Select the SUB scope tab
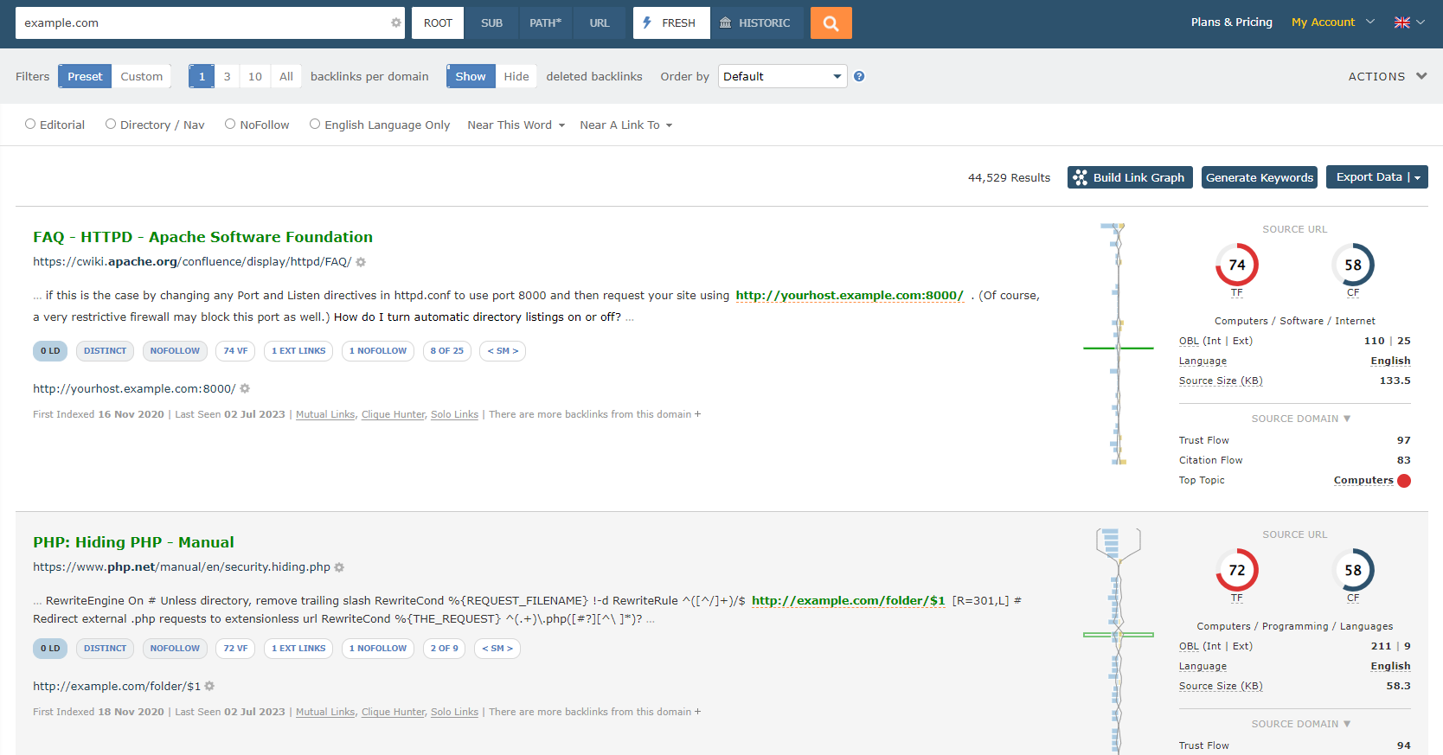 pos(491,23)
